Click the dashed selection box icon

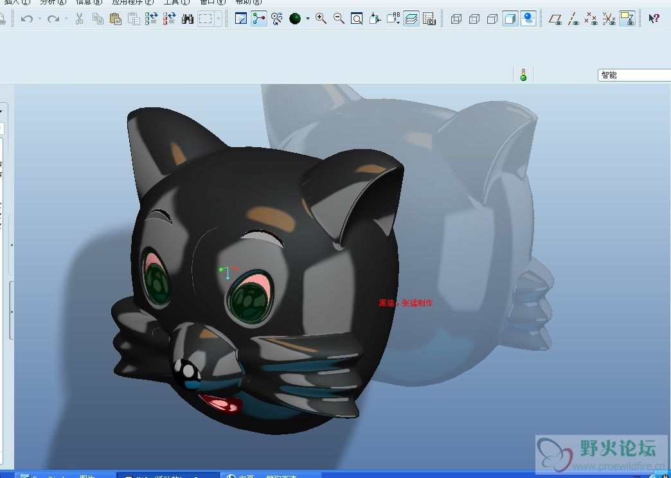[x=206, y=19]
